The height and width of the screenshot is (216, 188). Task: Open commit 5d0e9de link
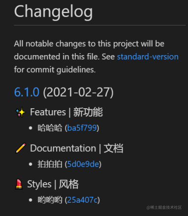[x=83, y=164]
